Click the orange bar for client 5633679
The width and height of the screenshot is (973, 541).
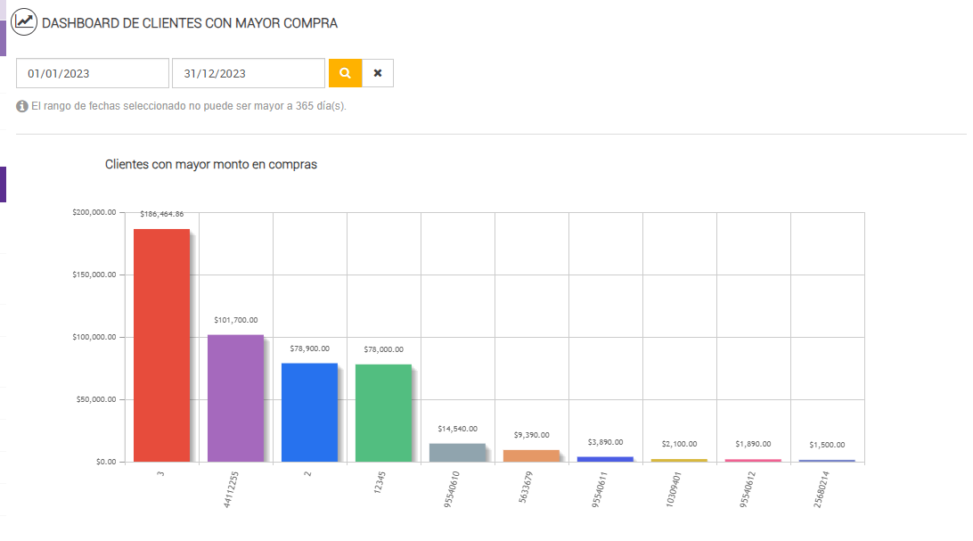pyautogui.click(x=532, y=455)
